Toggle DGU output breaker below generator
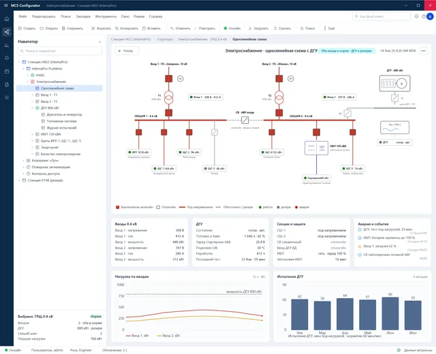 (394, 98)
